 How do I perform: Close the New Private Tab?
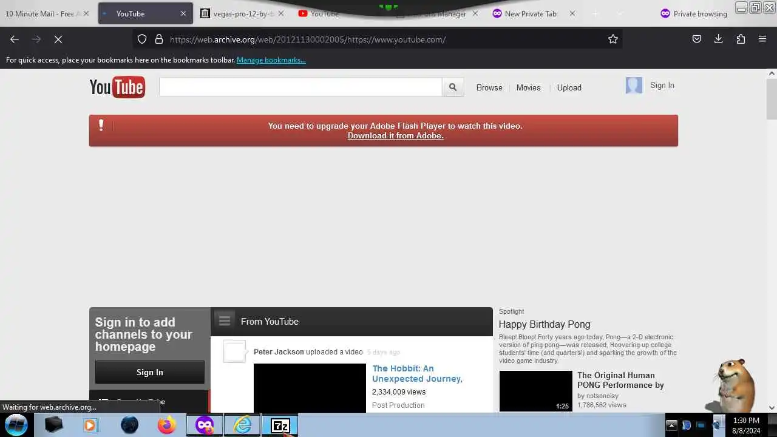click(x=572, y=13)
